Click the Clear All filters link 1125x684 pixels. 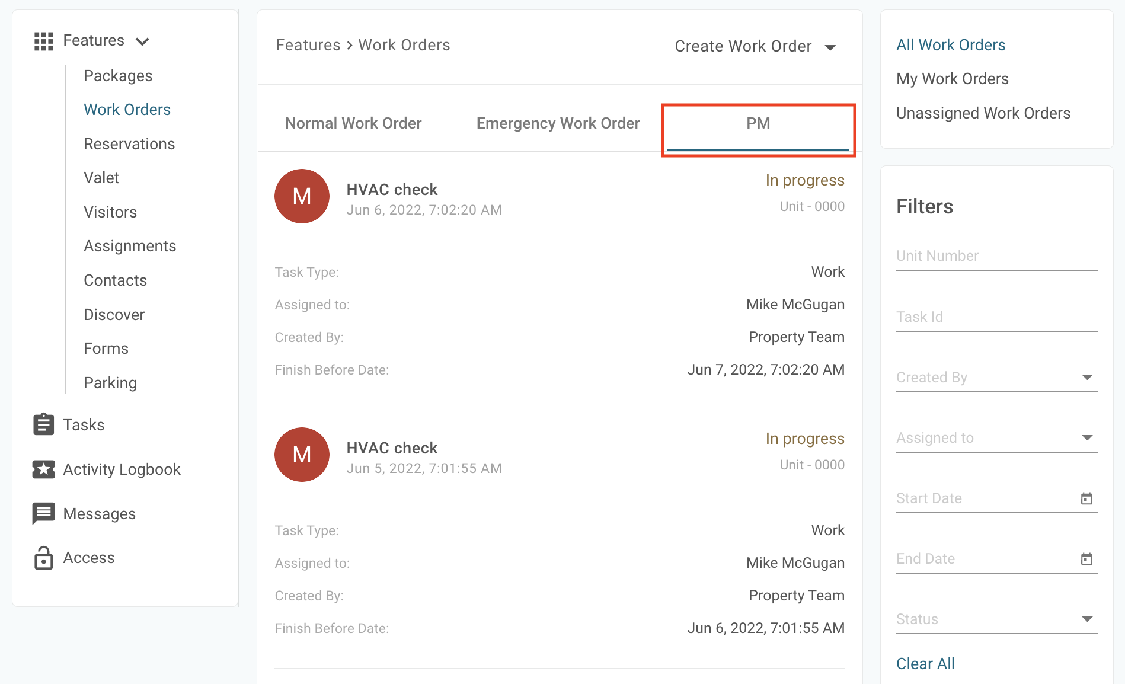coord(925,664)
